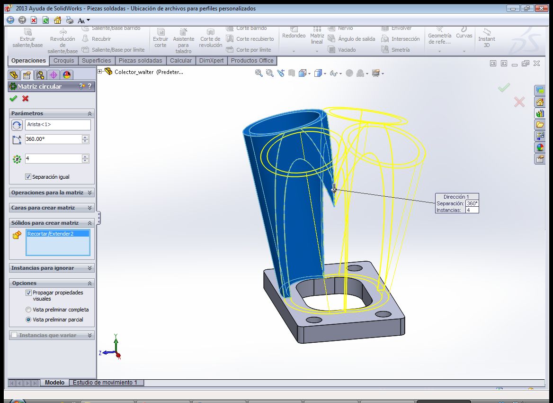
Task: Open the Aa font size menu
Action: (84, 20)
